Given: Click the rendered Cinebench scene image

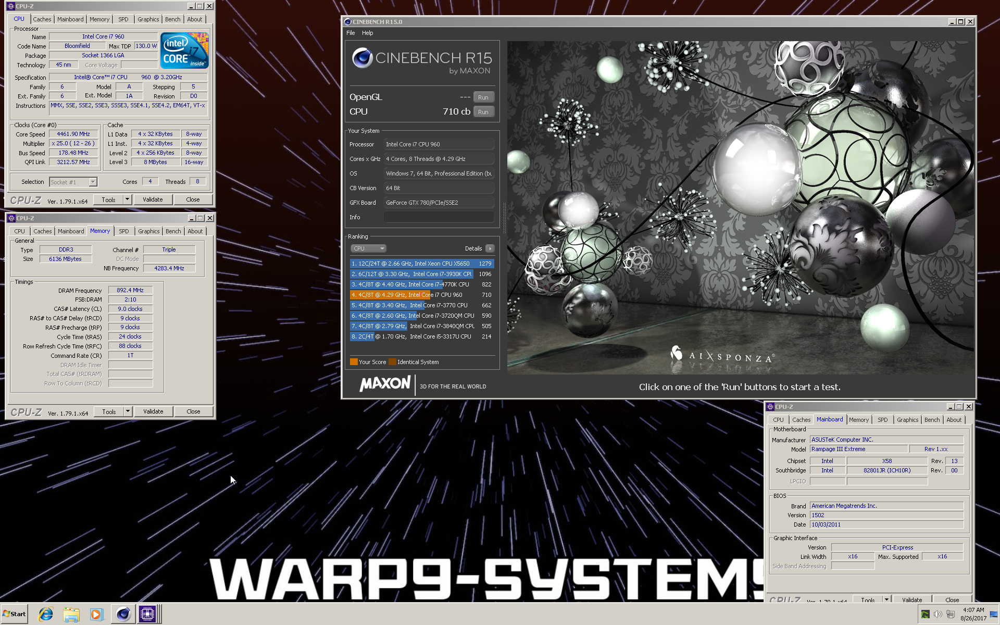Looking at the screenshot, I should click(741, 208).
